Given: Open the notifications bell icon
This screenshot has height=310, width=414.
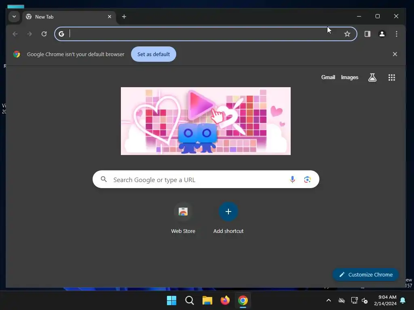Looking at the screenshot, I should tap(403, 300).
